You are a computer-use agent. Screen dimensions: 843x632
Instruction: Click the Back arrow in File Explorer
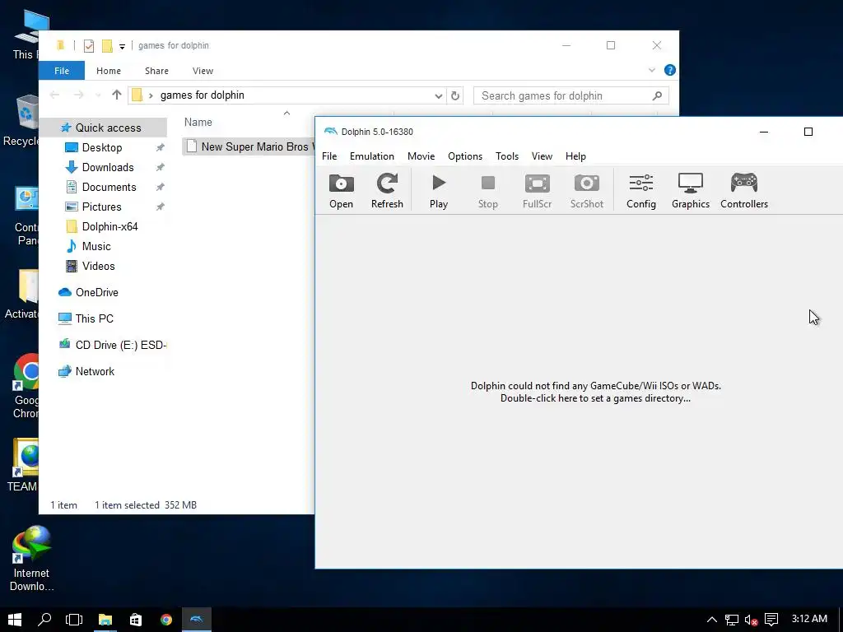(x=54, y=95)
